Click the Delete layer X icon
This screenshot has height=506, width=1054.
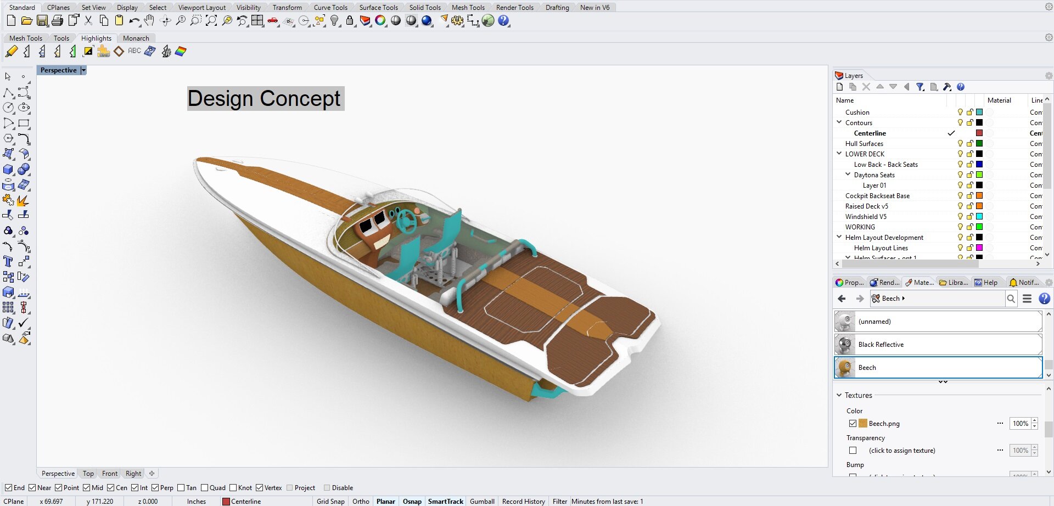(x=866, y=87)
